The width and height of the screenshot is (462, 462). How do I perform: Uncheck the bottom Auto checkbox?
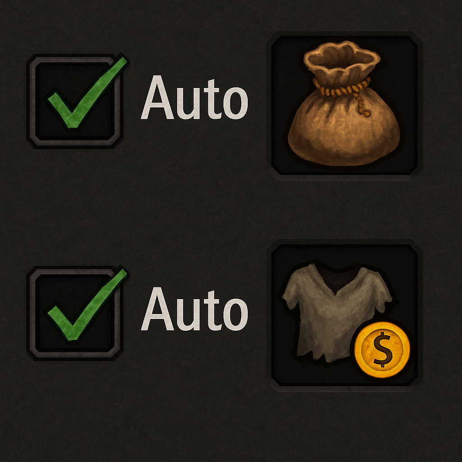(x=75, y=313)
